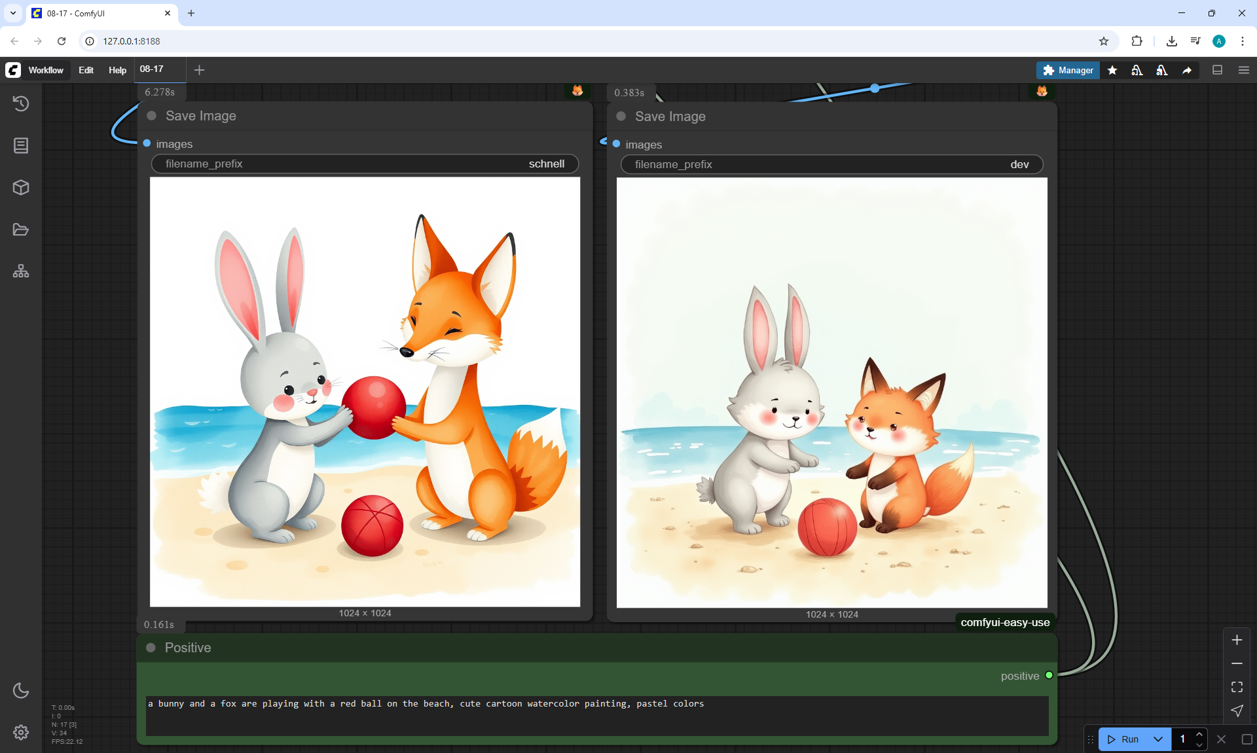Click the star favorites icon beside Manager

point(1112,70)
